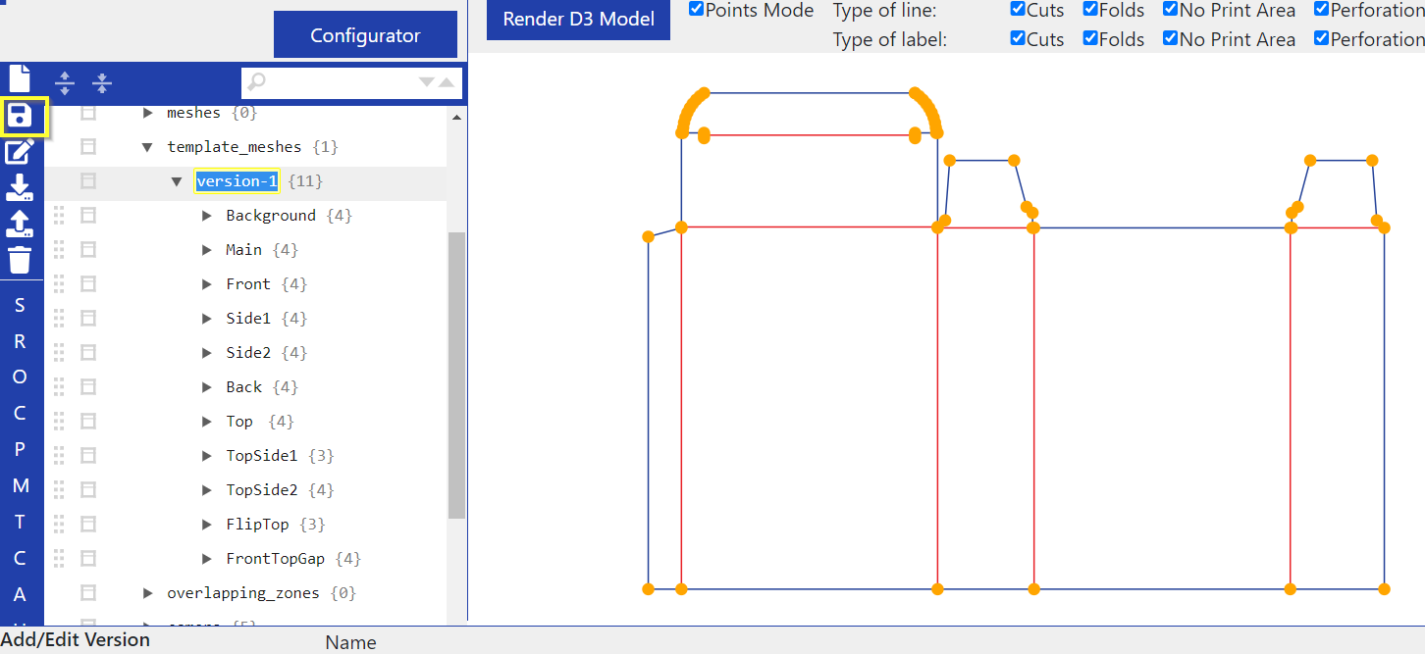Select the M sidebar item
Image resolution: width=1425 pixels, height=654 pixels.
(21, 486)
